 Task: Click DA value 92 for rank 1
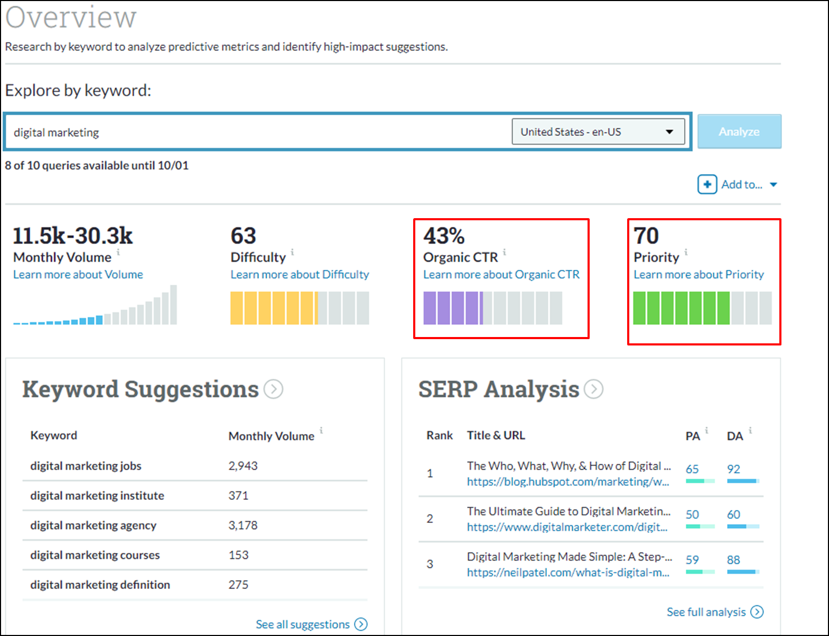coord(733,469)
